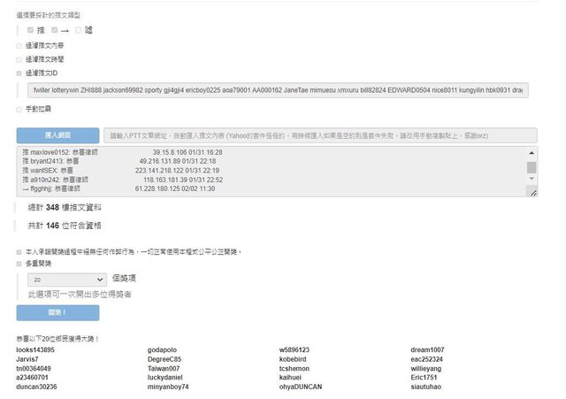The image size is (566, 399).
Task: Open the prize count dropdown showing 20
Action: 58,278
